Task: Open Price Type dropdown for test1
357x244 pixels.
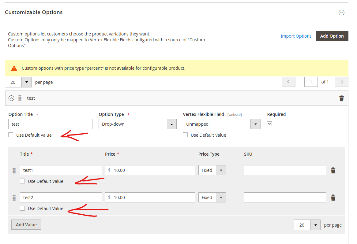Action: click(x=212, y=170)
